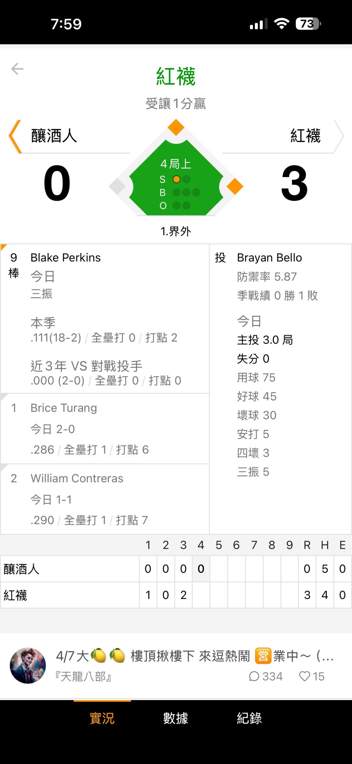Open Brayan Bello pitcher profile
The image size is (352, 764).
tap(269, 258)
